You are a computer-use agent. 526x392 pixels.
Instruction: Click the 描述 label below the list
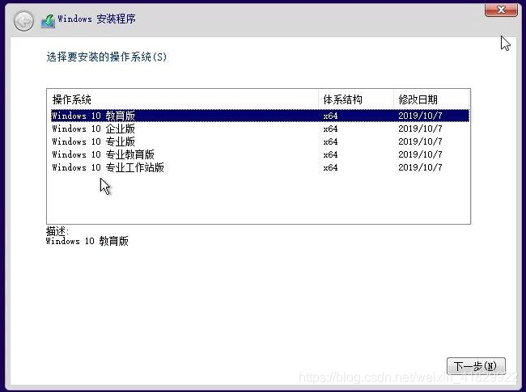click(57, 231)
